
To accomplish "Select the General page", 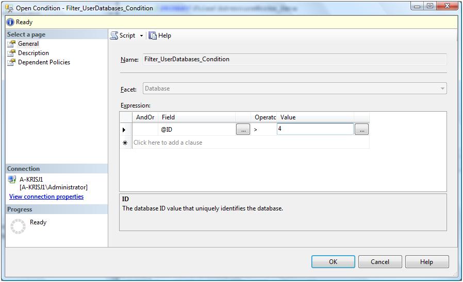I will (28, 44).
